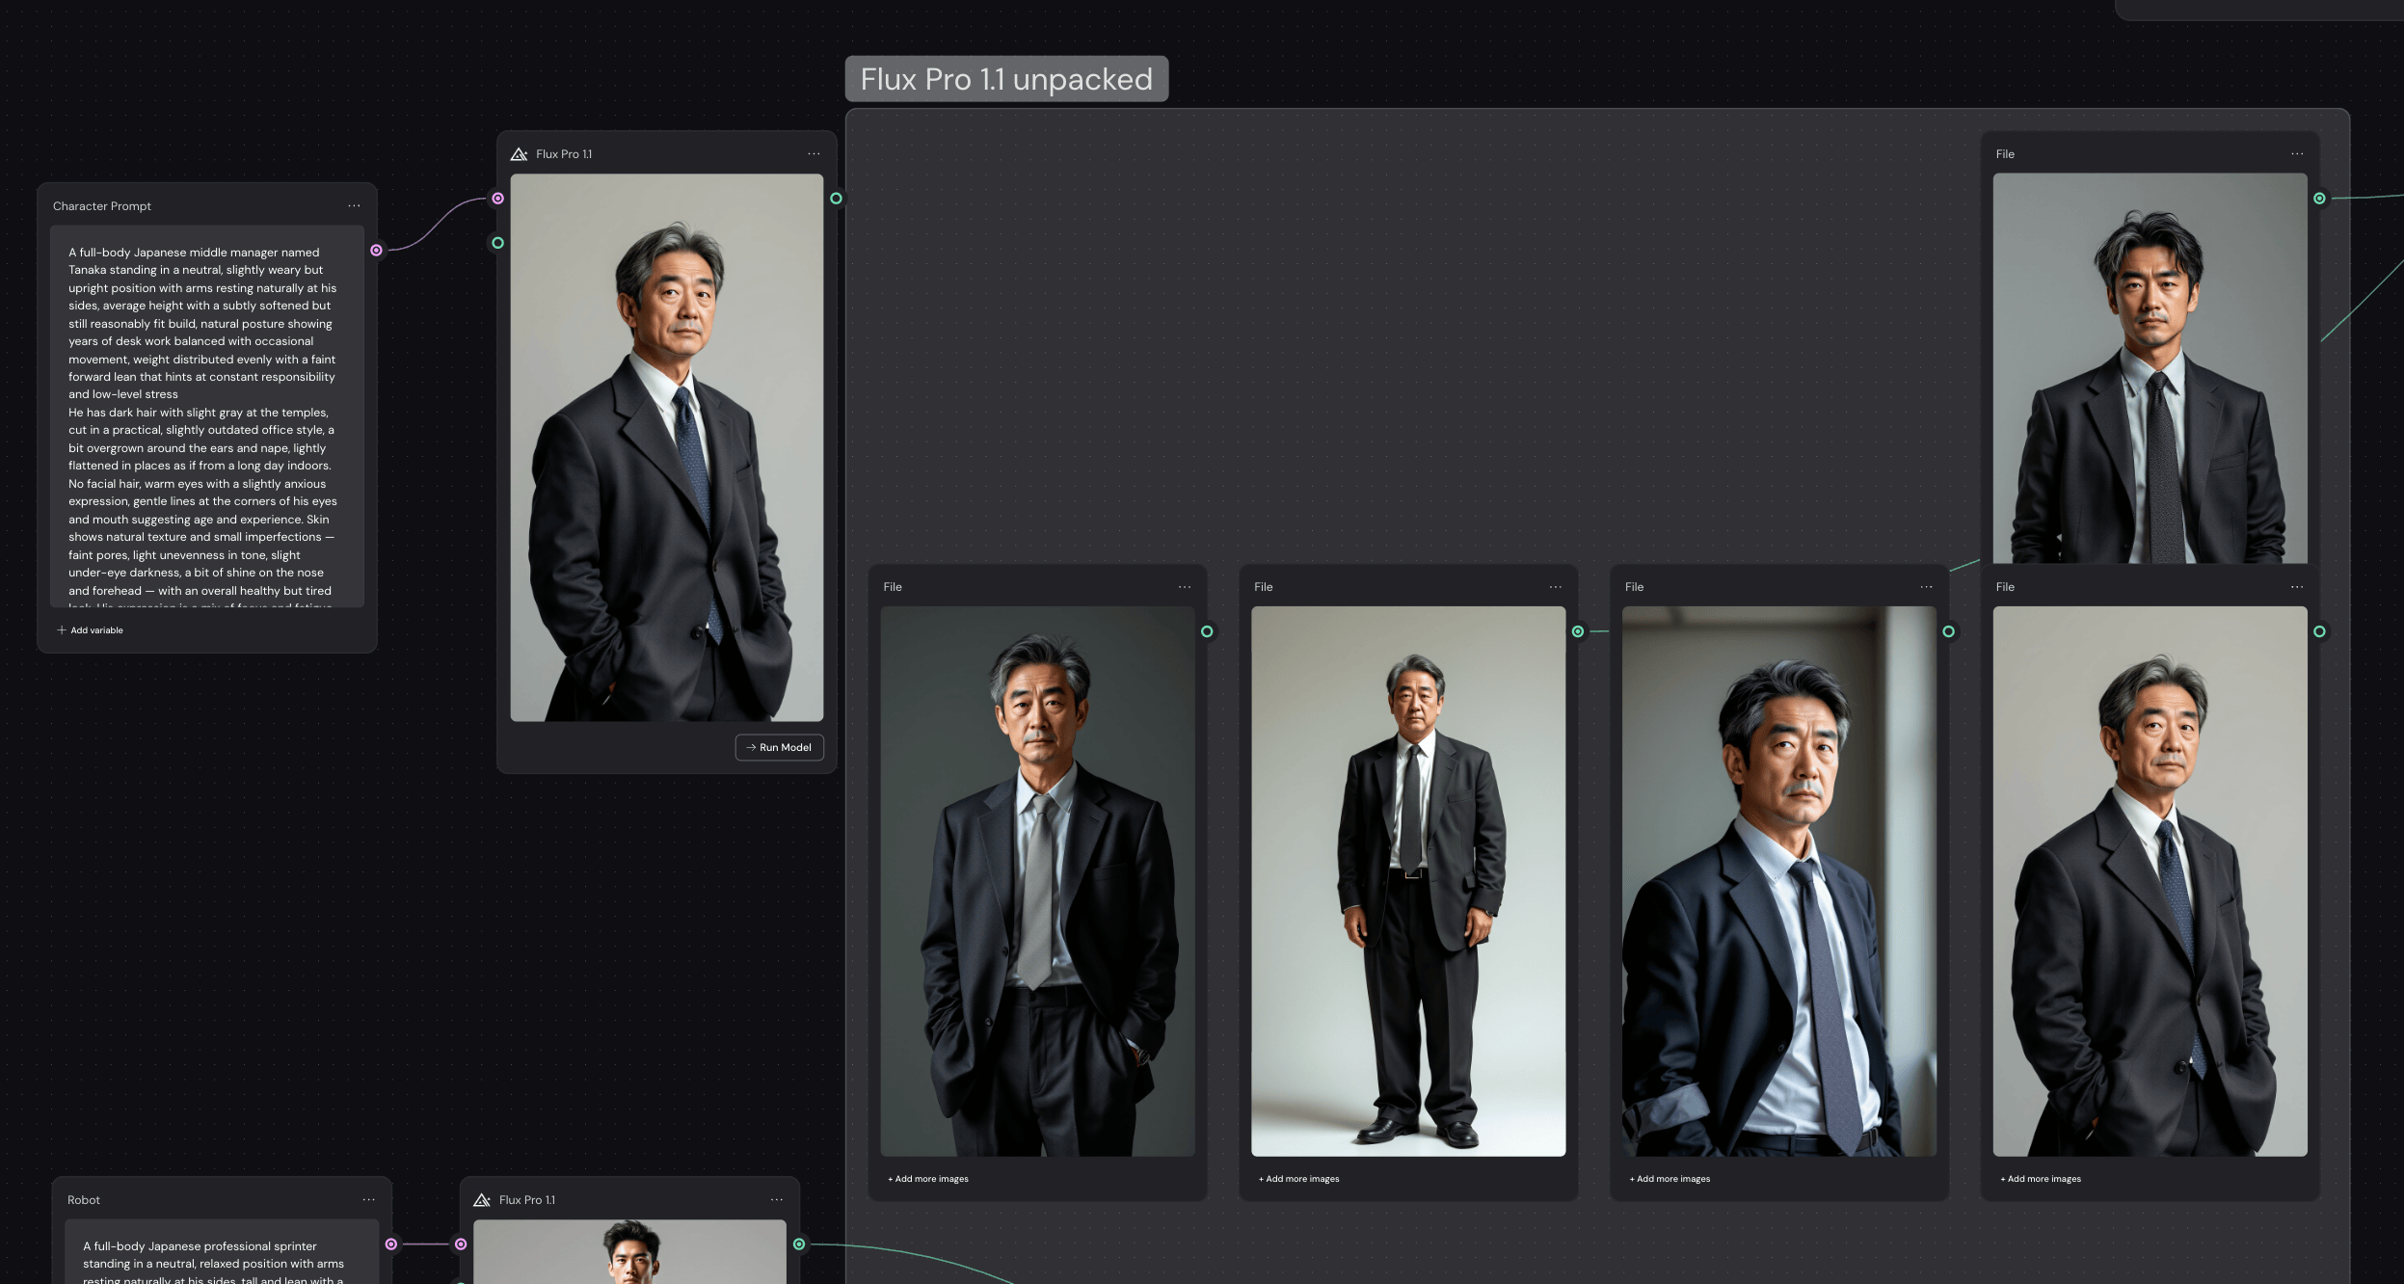
Task: Select the generated image in upper Flux Pro 1.1 node
Action: (667, 447)
